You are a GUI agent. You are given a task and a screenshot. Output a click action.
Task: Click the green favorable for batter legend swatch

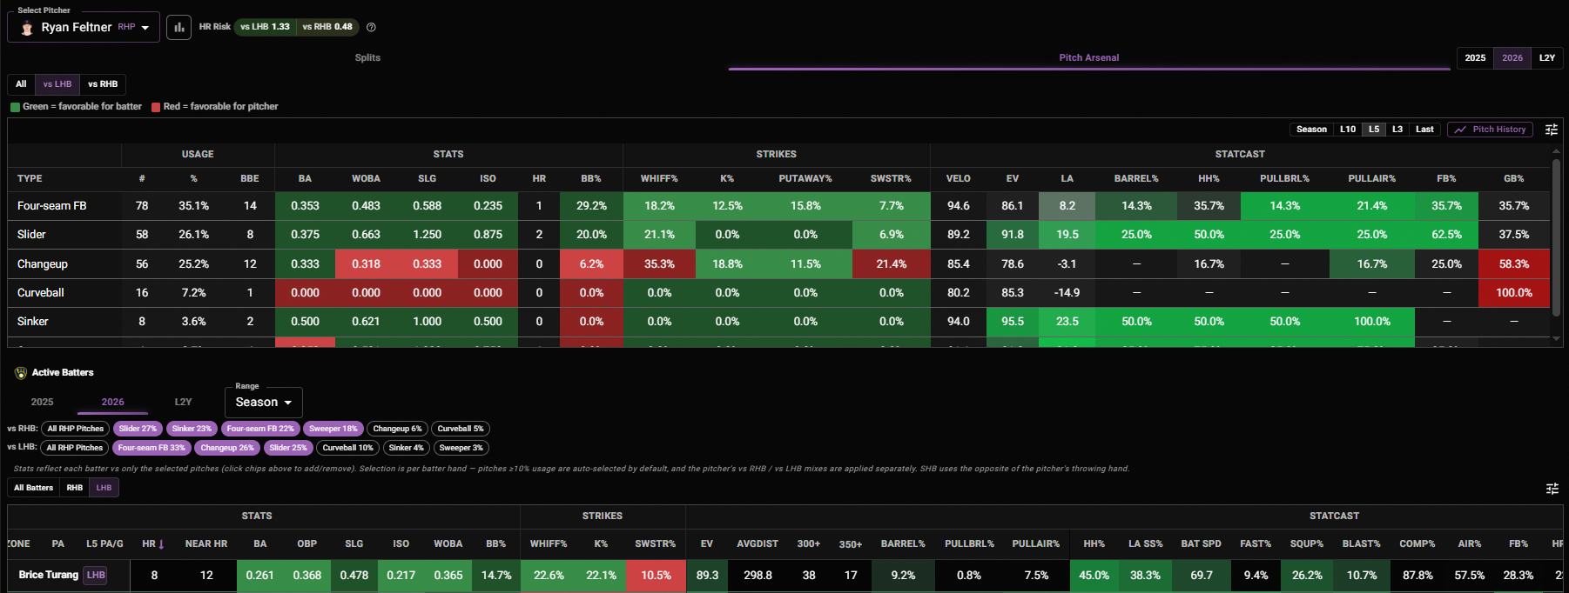tap(15, 107)
